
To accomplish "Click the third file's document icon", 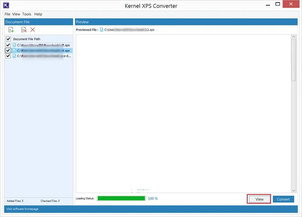I will point(14,56).
